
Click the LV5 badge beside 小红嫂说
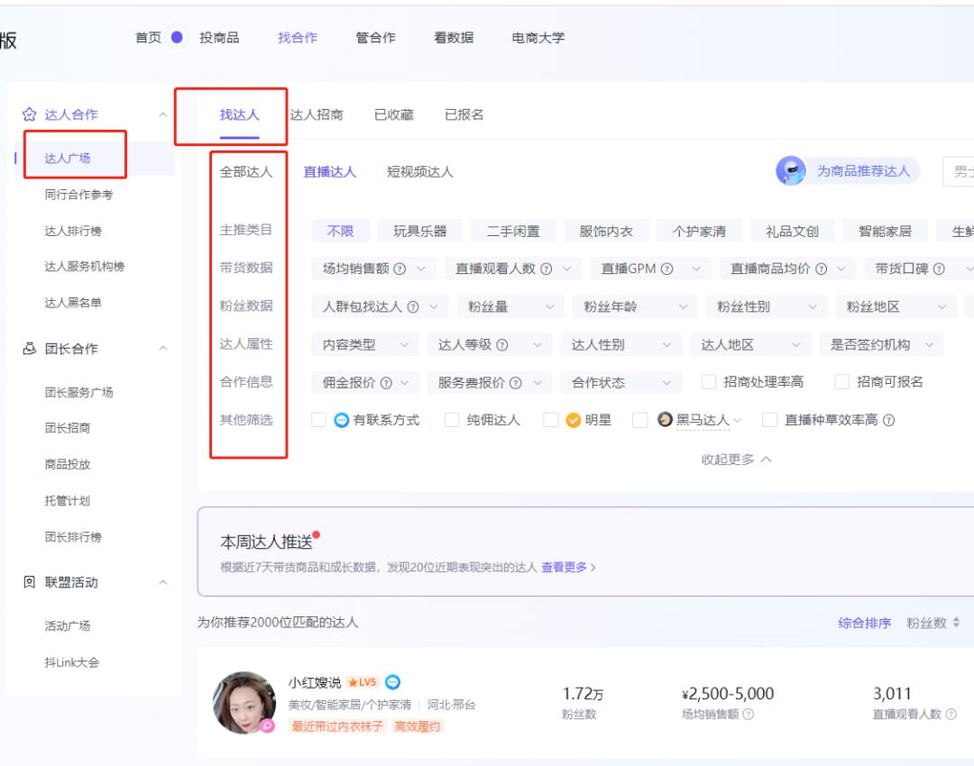coord(362,682)
